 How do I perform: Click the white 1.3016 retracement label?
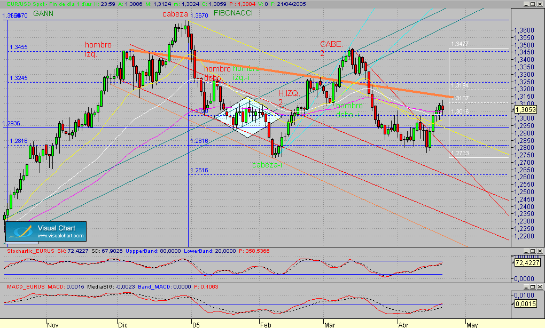pos(460,112)
